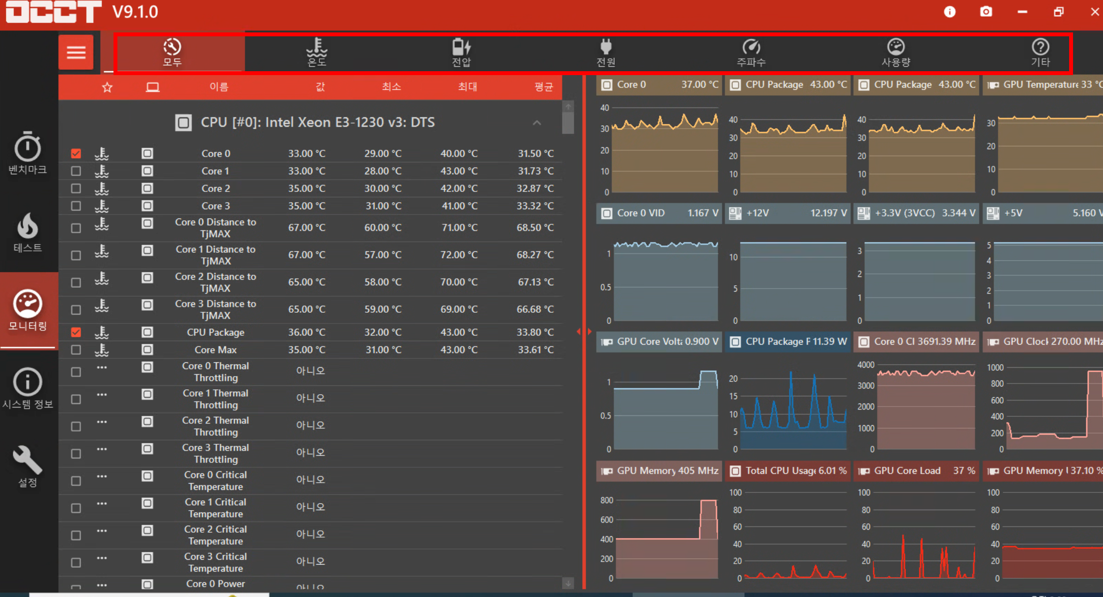Screen dimensions: 1103x597
Task: Check the Core 1 checkbox
Action: click(x=76, y=171)
